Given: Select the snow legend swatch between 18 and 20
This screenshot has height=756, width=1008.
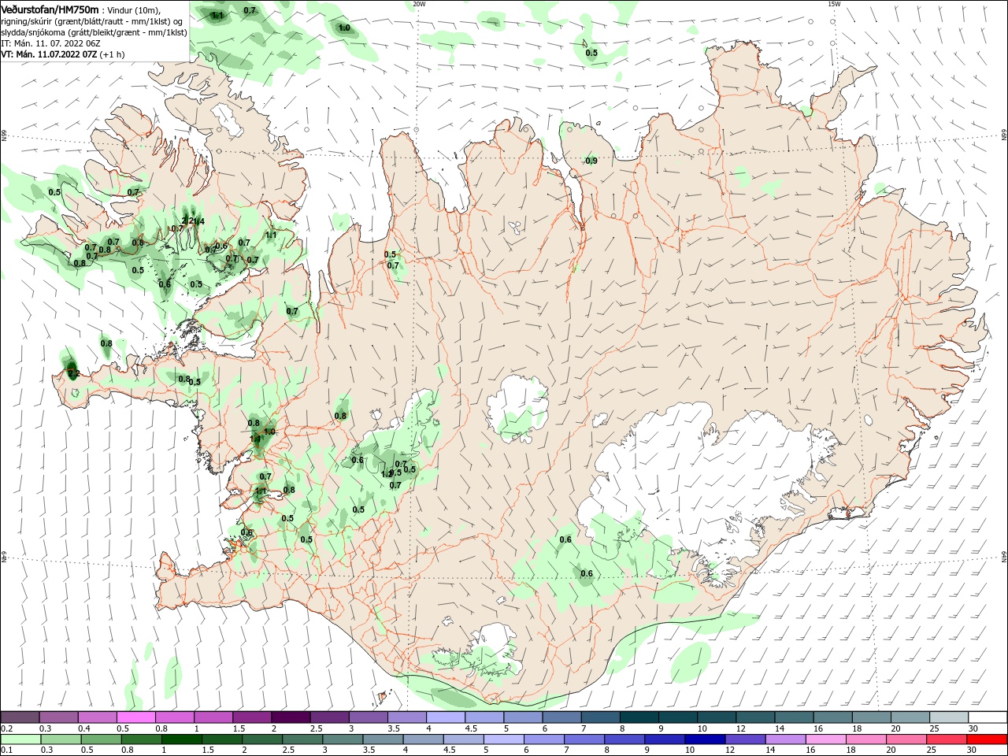Looking at the screenshot, I should (x=871, y=717).
